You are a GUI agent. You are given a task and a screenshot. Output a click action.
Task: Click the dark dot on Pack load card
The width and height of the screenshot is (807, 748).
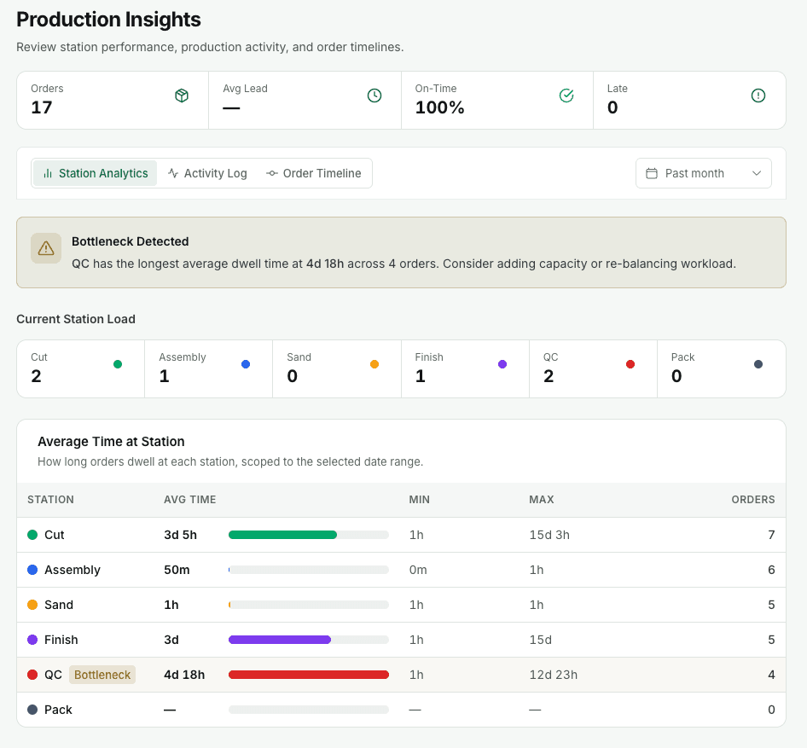(758, 364)
